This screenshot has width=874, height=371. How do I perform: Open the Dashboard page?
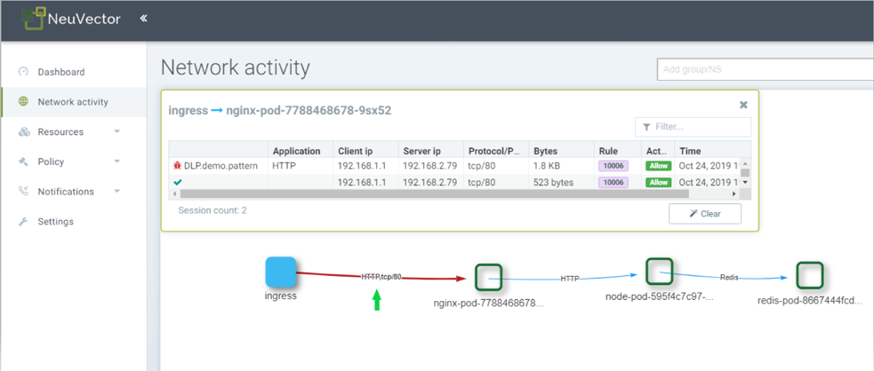[60, 72]
